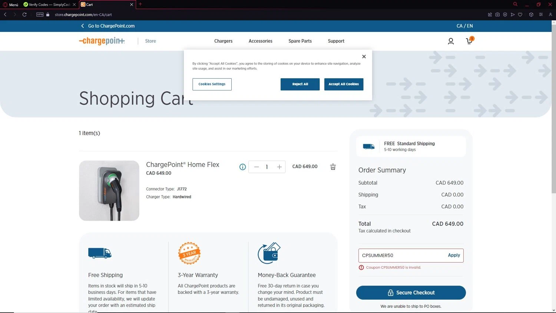Click the browser profile icon in toolbar

(550, 14)
